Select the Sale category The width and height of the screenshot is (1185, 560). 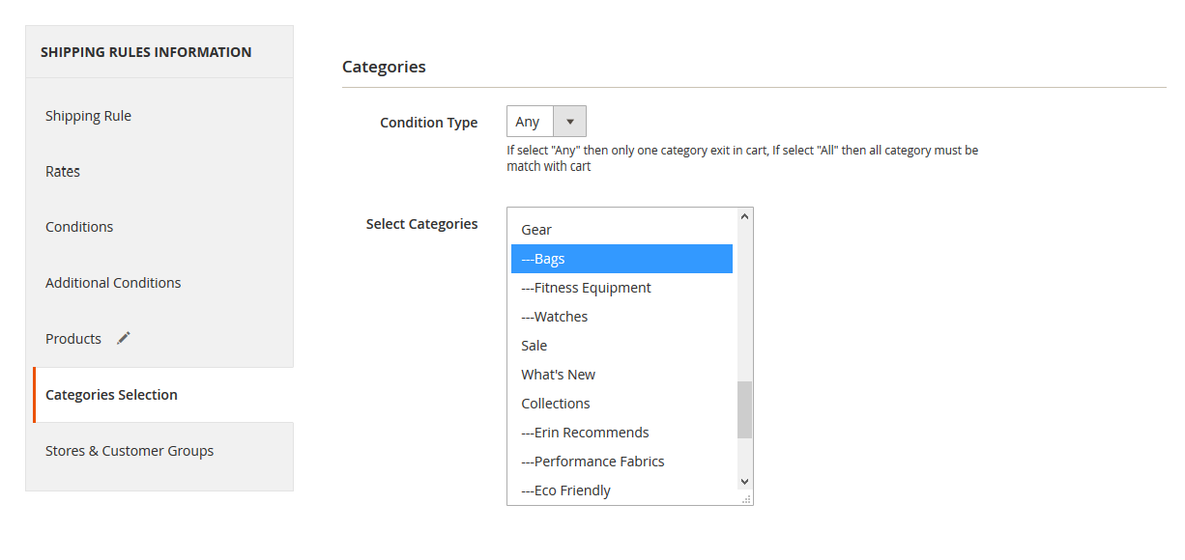534,346
